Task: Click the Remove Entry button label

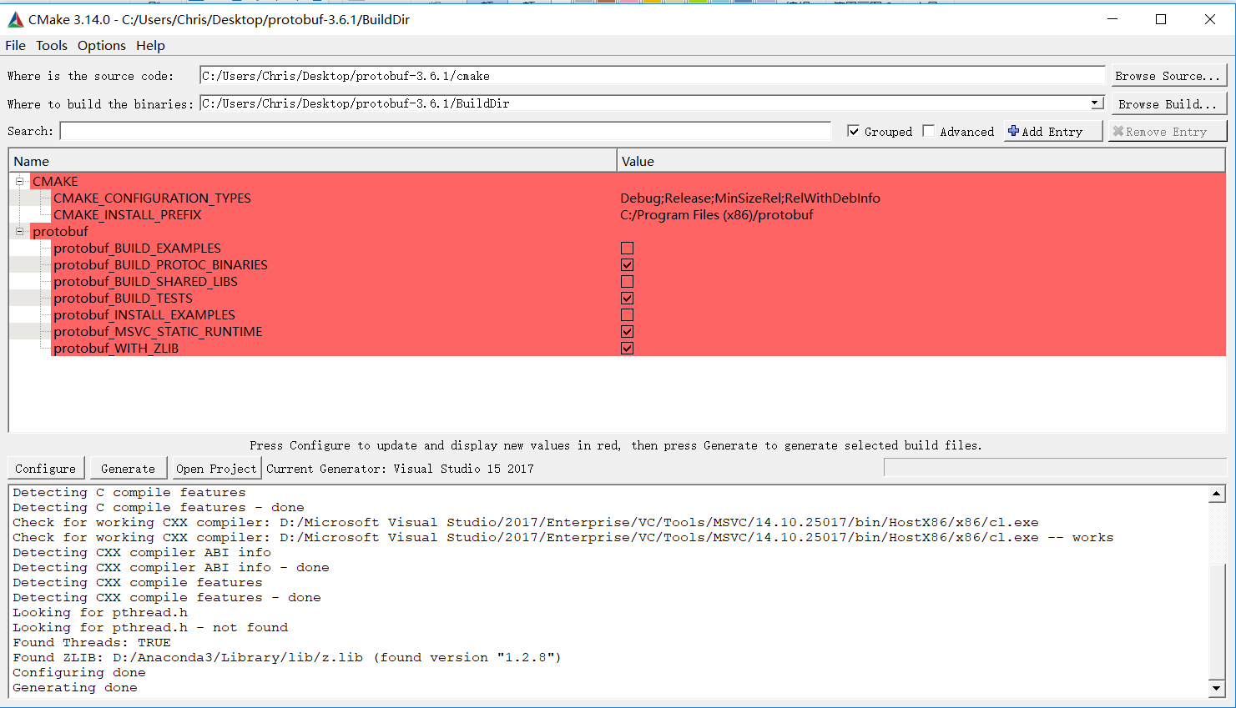Action: point(1166,132)
